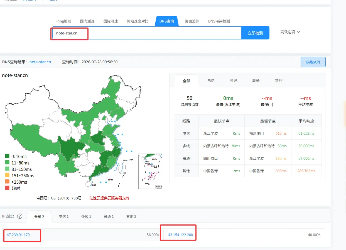This screenshot has width=346, height=250.
Task: Switch to 国际测速 tab
Action: (x=111, y=21)
